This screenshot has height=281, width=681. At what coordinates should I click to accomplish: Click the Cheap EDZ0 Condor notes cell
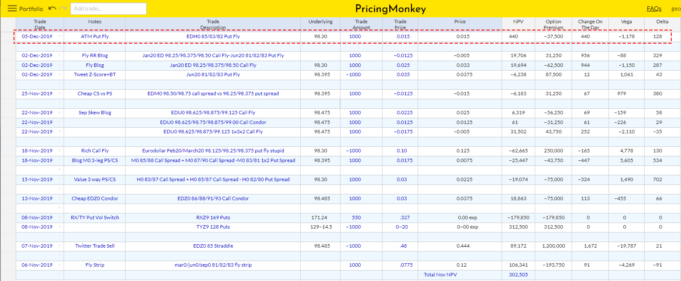coord(95,198)
